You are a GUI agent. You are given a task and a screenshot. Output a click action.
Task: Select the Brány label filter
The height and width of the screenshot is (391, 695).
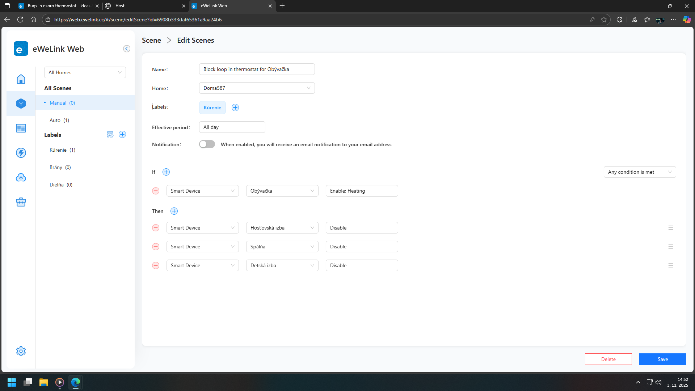point(60,167)
